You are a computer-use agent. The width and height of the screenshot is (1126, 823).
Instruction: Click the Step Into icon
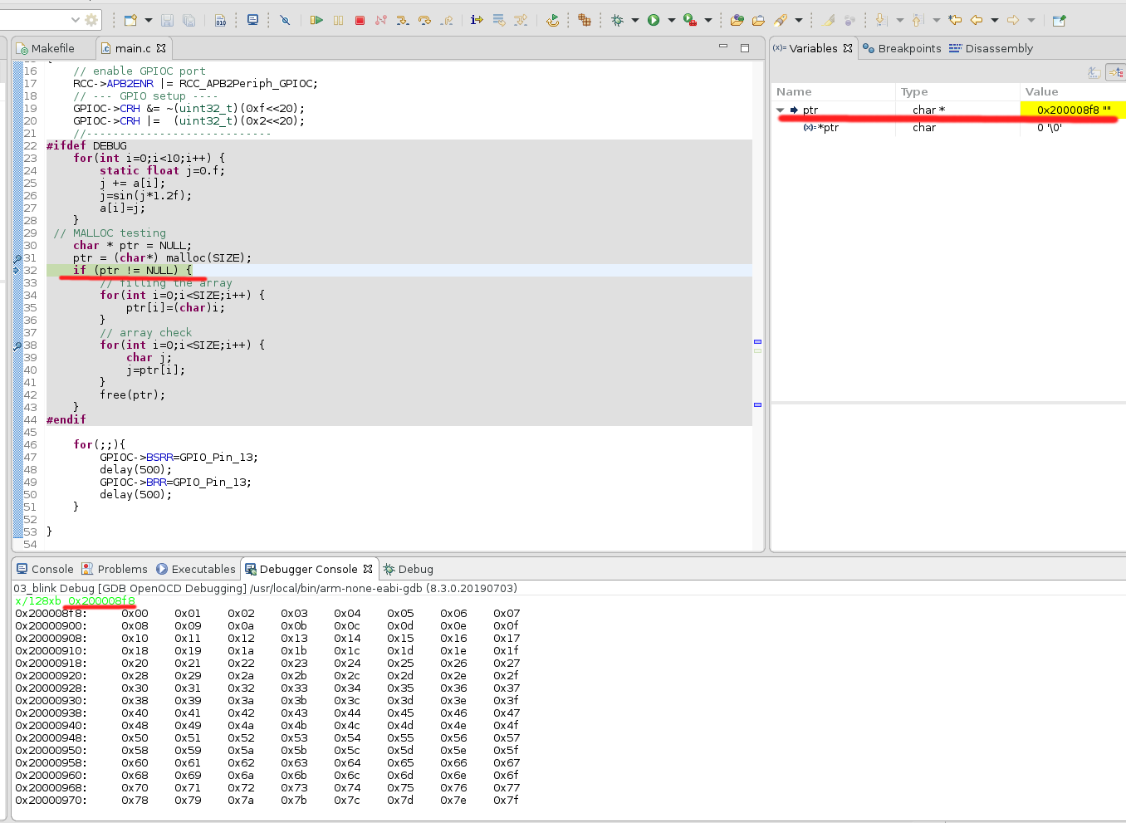tap(404, 20)
